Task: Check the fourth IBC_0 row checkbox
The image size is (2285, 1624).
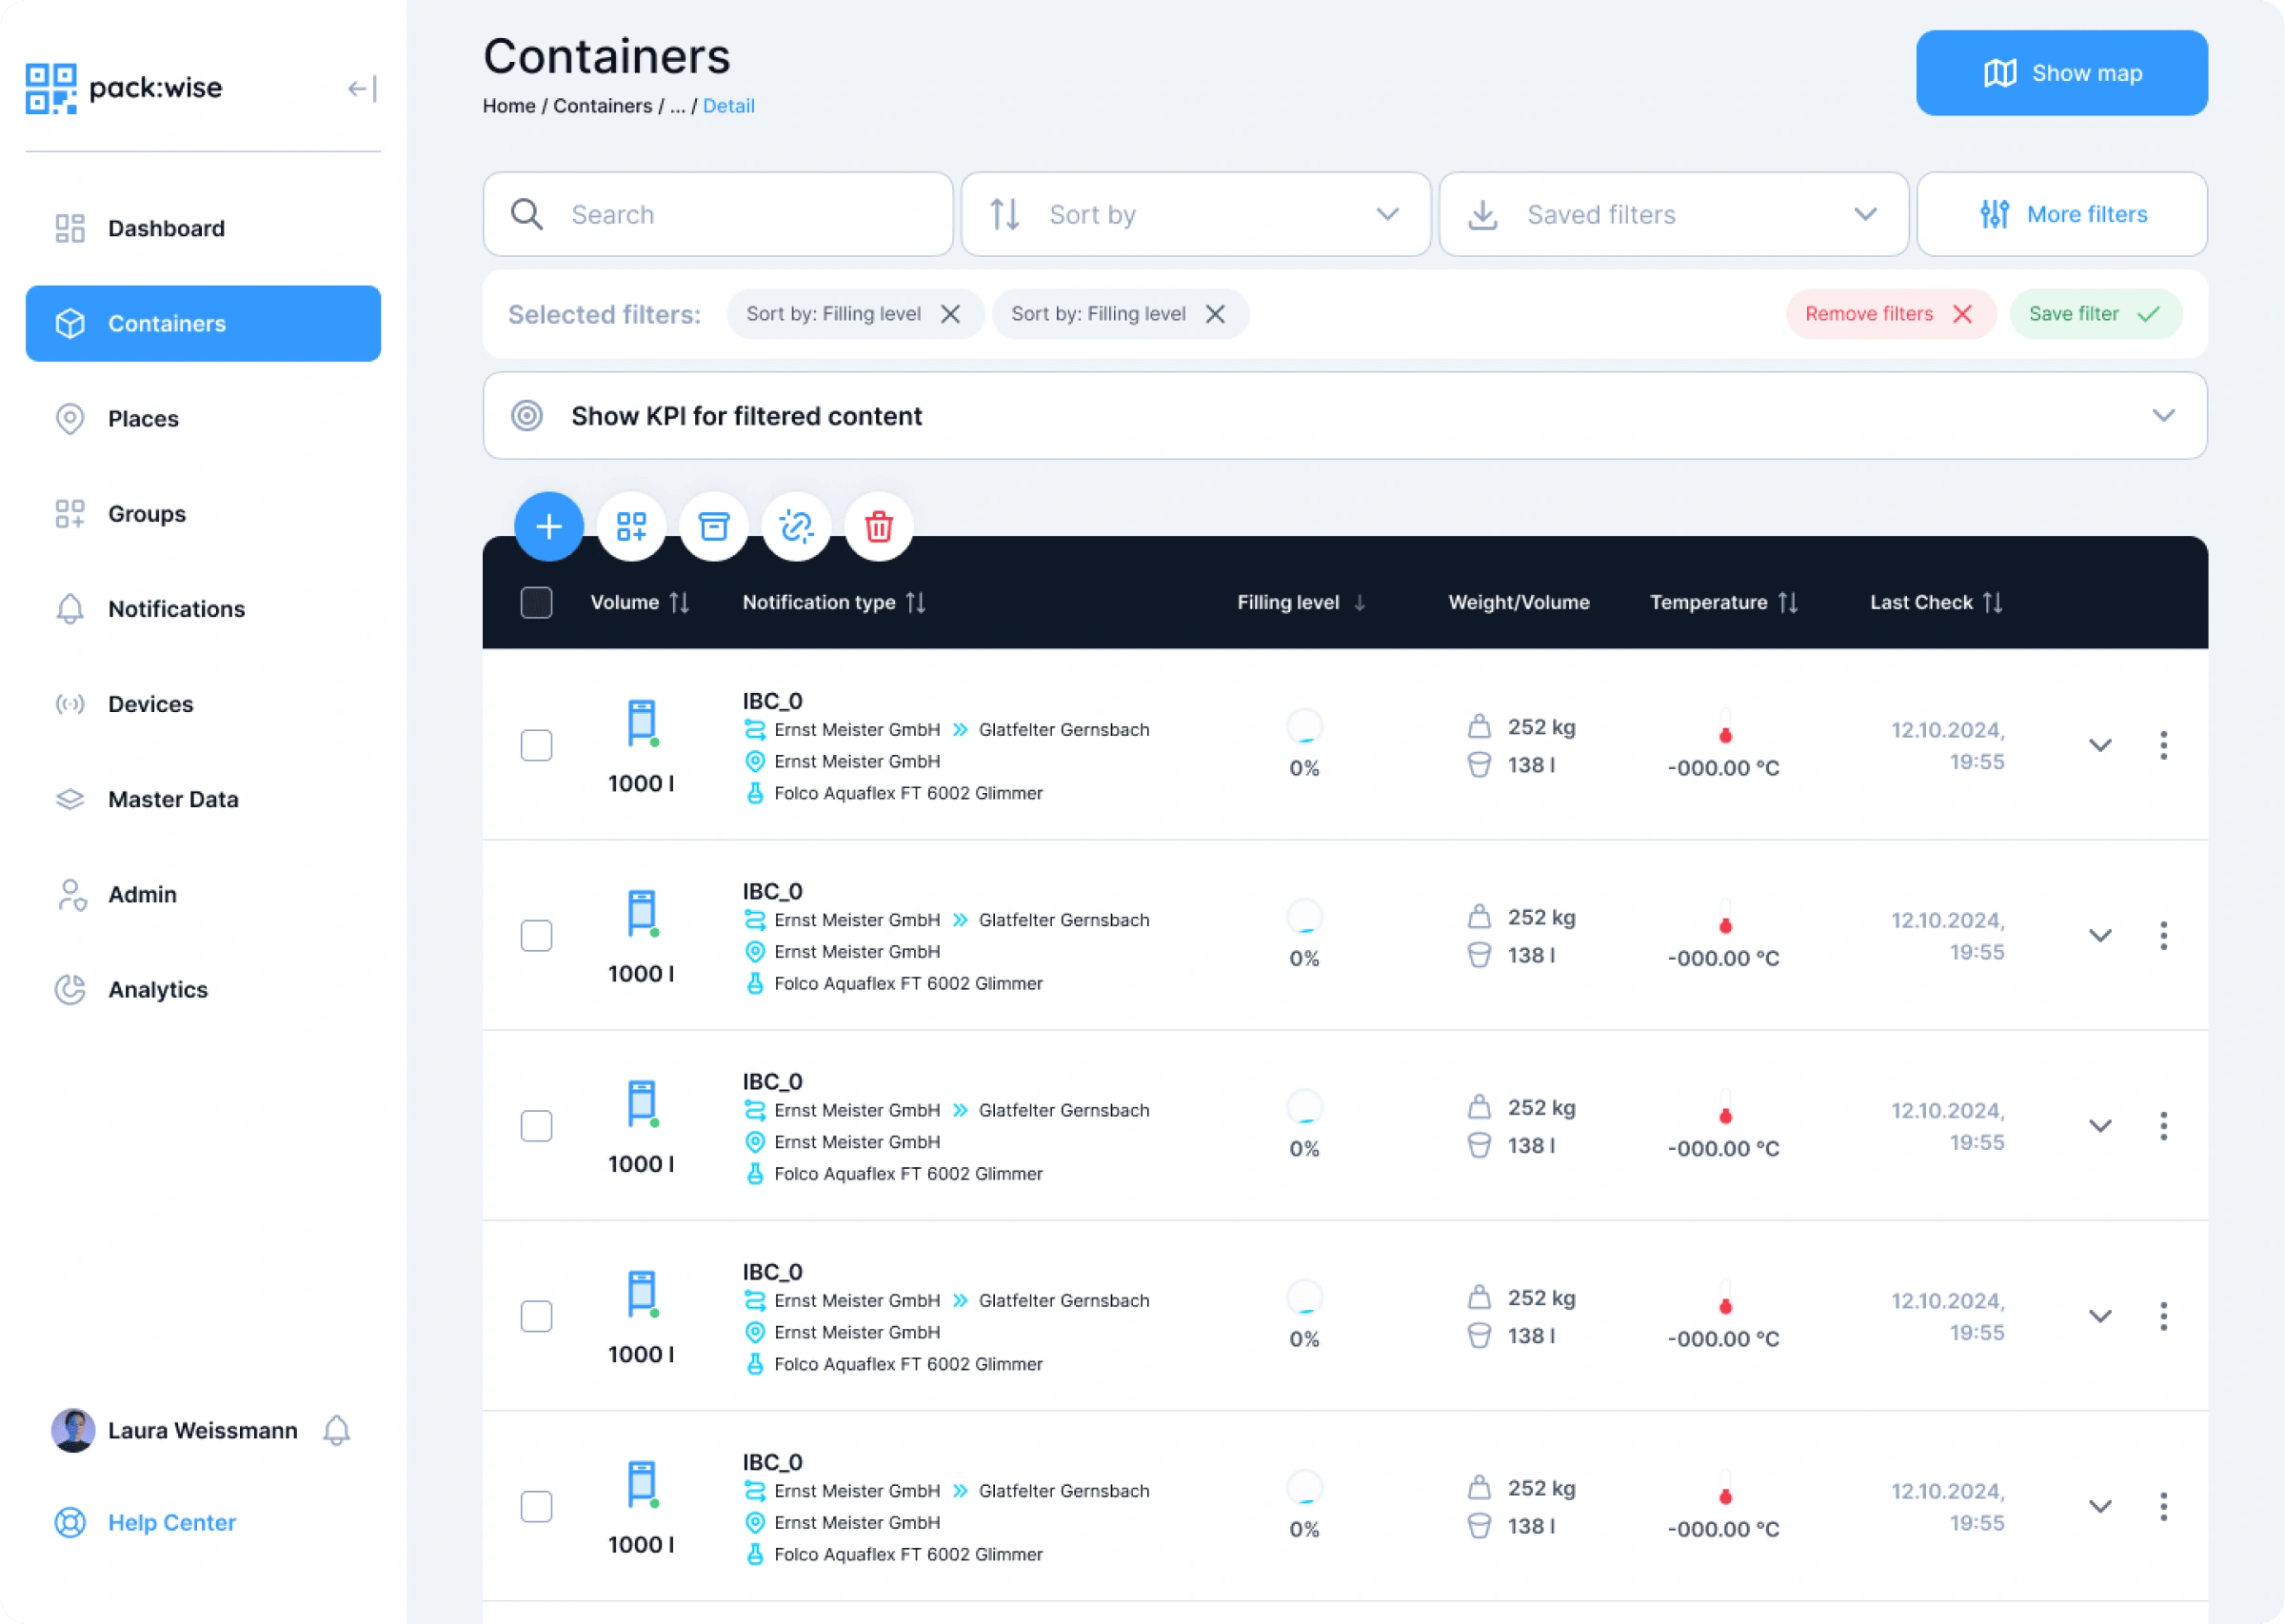Action: pyautogui.click(x=537, y=1316)
